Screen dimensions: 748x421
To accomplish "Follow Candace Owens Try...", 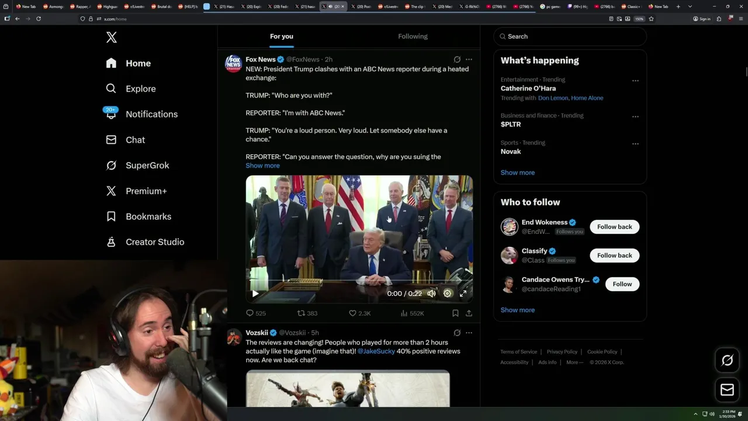I will pos(622,284).
